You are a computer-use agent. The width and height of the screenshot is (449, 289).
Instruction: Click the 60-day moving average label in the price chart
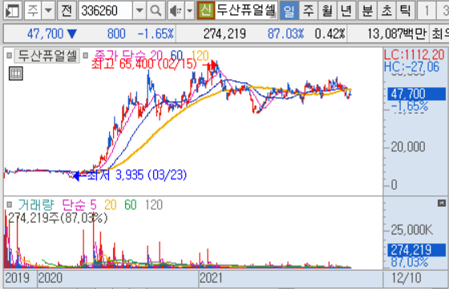[x=176, y=55]
